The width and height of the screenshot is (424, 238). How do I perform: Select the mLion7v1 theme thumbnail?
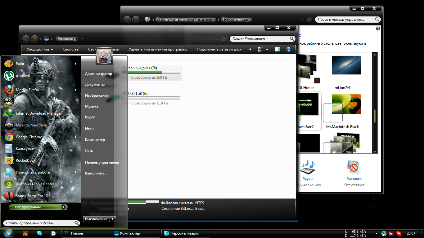point(346,65)
